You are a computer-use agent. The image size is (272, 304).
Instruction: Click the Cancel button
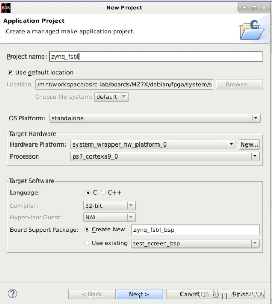click(190, 294)
